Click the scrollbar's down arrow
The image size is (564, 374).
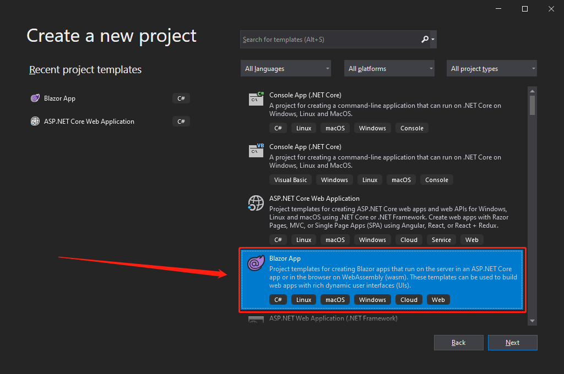(x=532, y=321)
